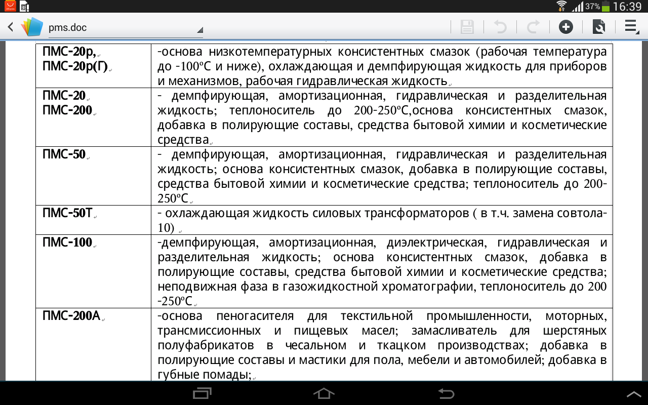
Task: Open recent apps from navigation bar
Action: [x=202, y=393]
